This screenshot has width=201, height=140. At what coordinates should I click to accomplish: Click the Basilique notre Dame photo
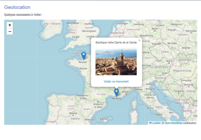(x=116, y=61)
